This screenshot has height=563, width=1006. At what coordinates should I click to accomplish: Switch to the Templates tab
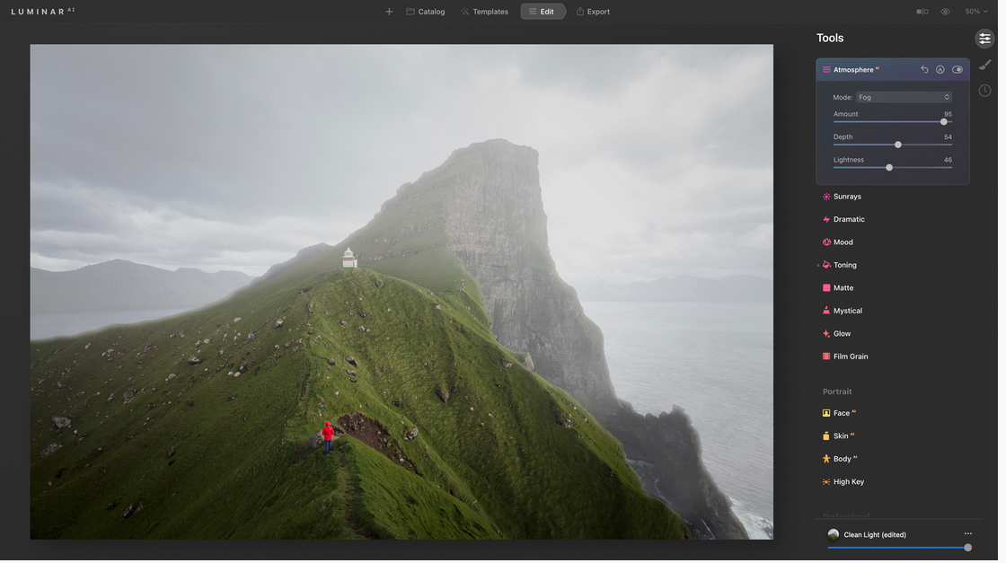(484, 12)
